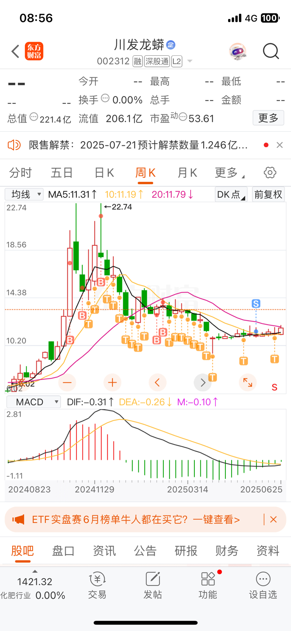Dismiss the 限售解禁 notice with X
The image size is (291, 631).
(x=280, y=145)
